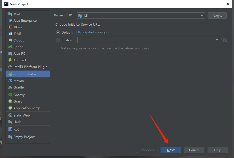
Task: Choose the Java FX folder icon
Action: [x=10, y=53]
